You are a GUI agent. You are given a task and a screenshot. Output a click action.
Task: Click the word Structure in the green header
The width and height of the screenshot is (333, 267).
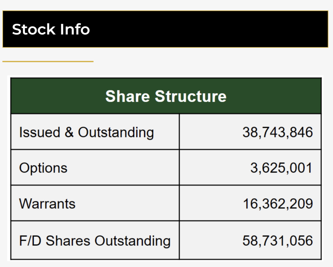click(x=190, y=96)
